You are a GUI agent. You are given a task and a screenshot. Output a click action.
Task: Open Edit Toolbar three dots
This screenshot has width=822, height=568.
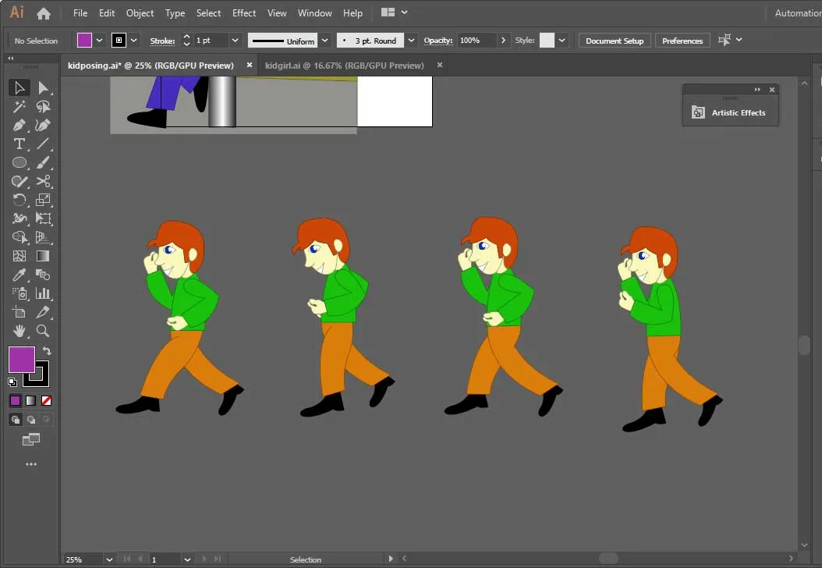click(x=31, y=464)
